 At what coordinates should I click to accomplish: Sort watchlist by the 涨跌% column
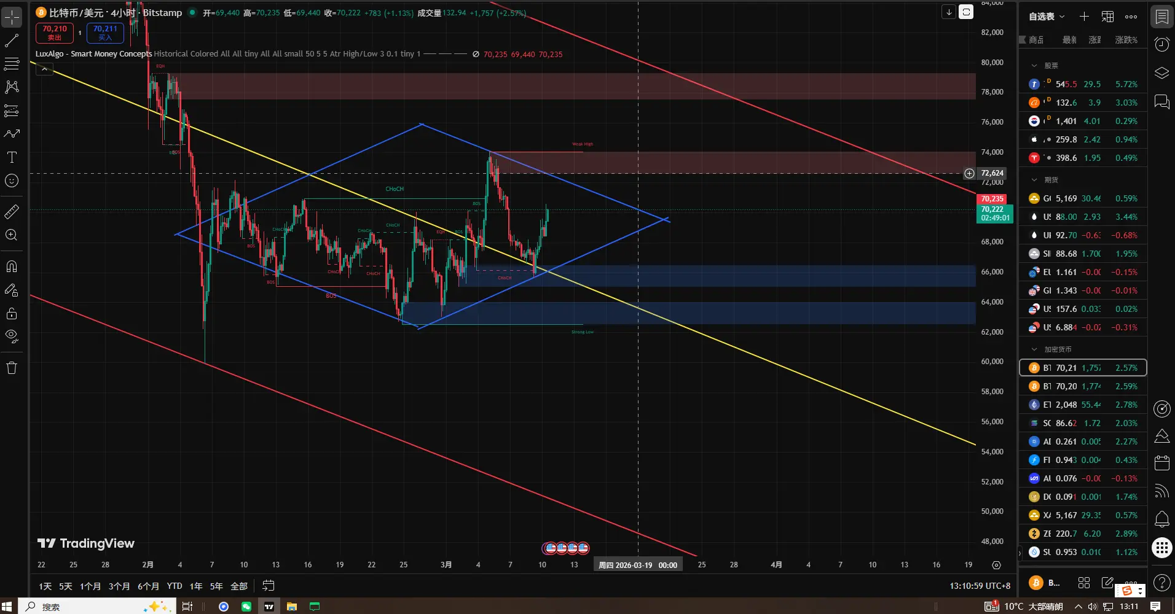[x=1126, y=40]
